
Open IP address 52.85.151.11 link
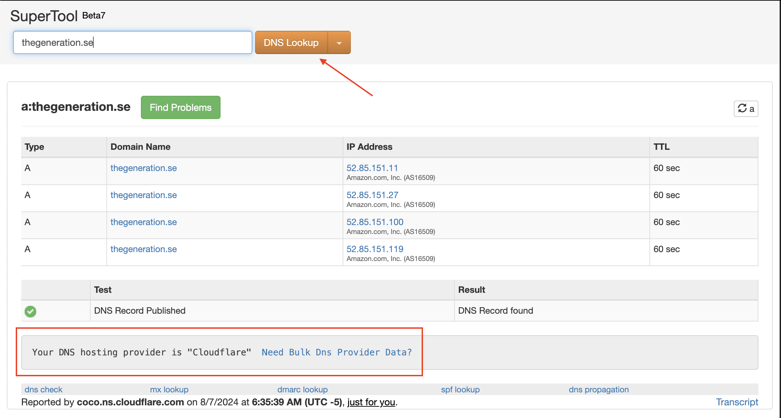tap(372, 168)
